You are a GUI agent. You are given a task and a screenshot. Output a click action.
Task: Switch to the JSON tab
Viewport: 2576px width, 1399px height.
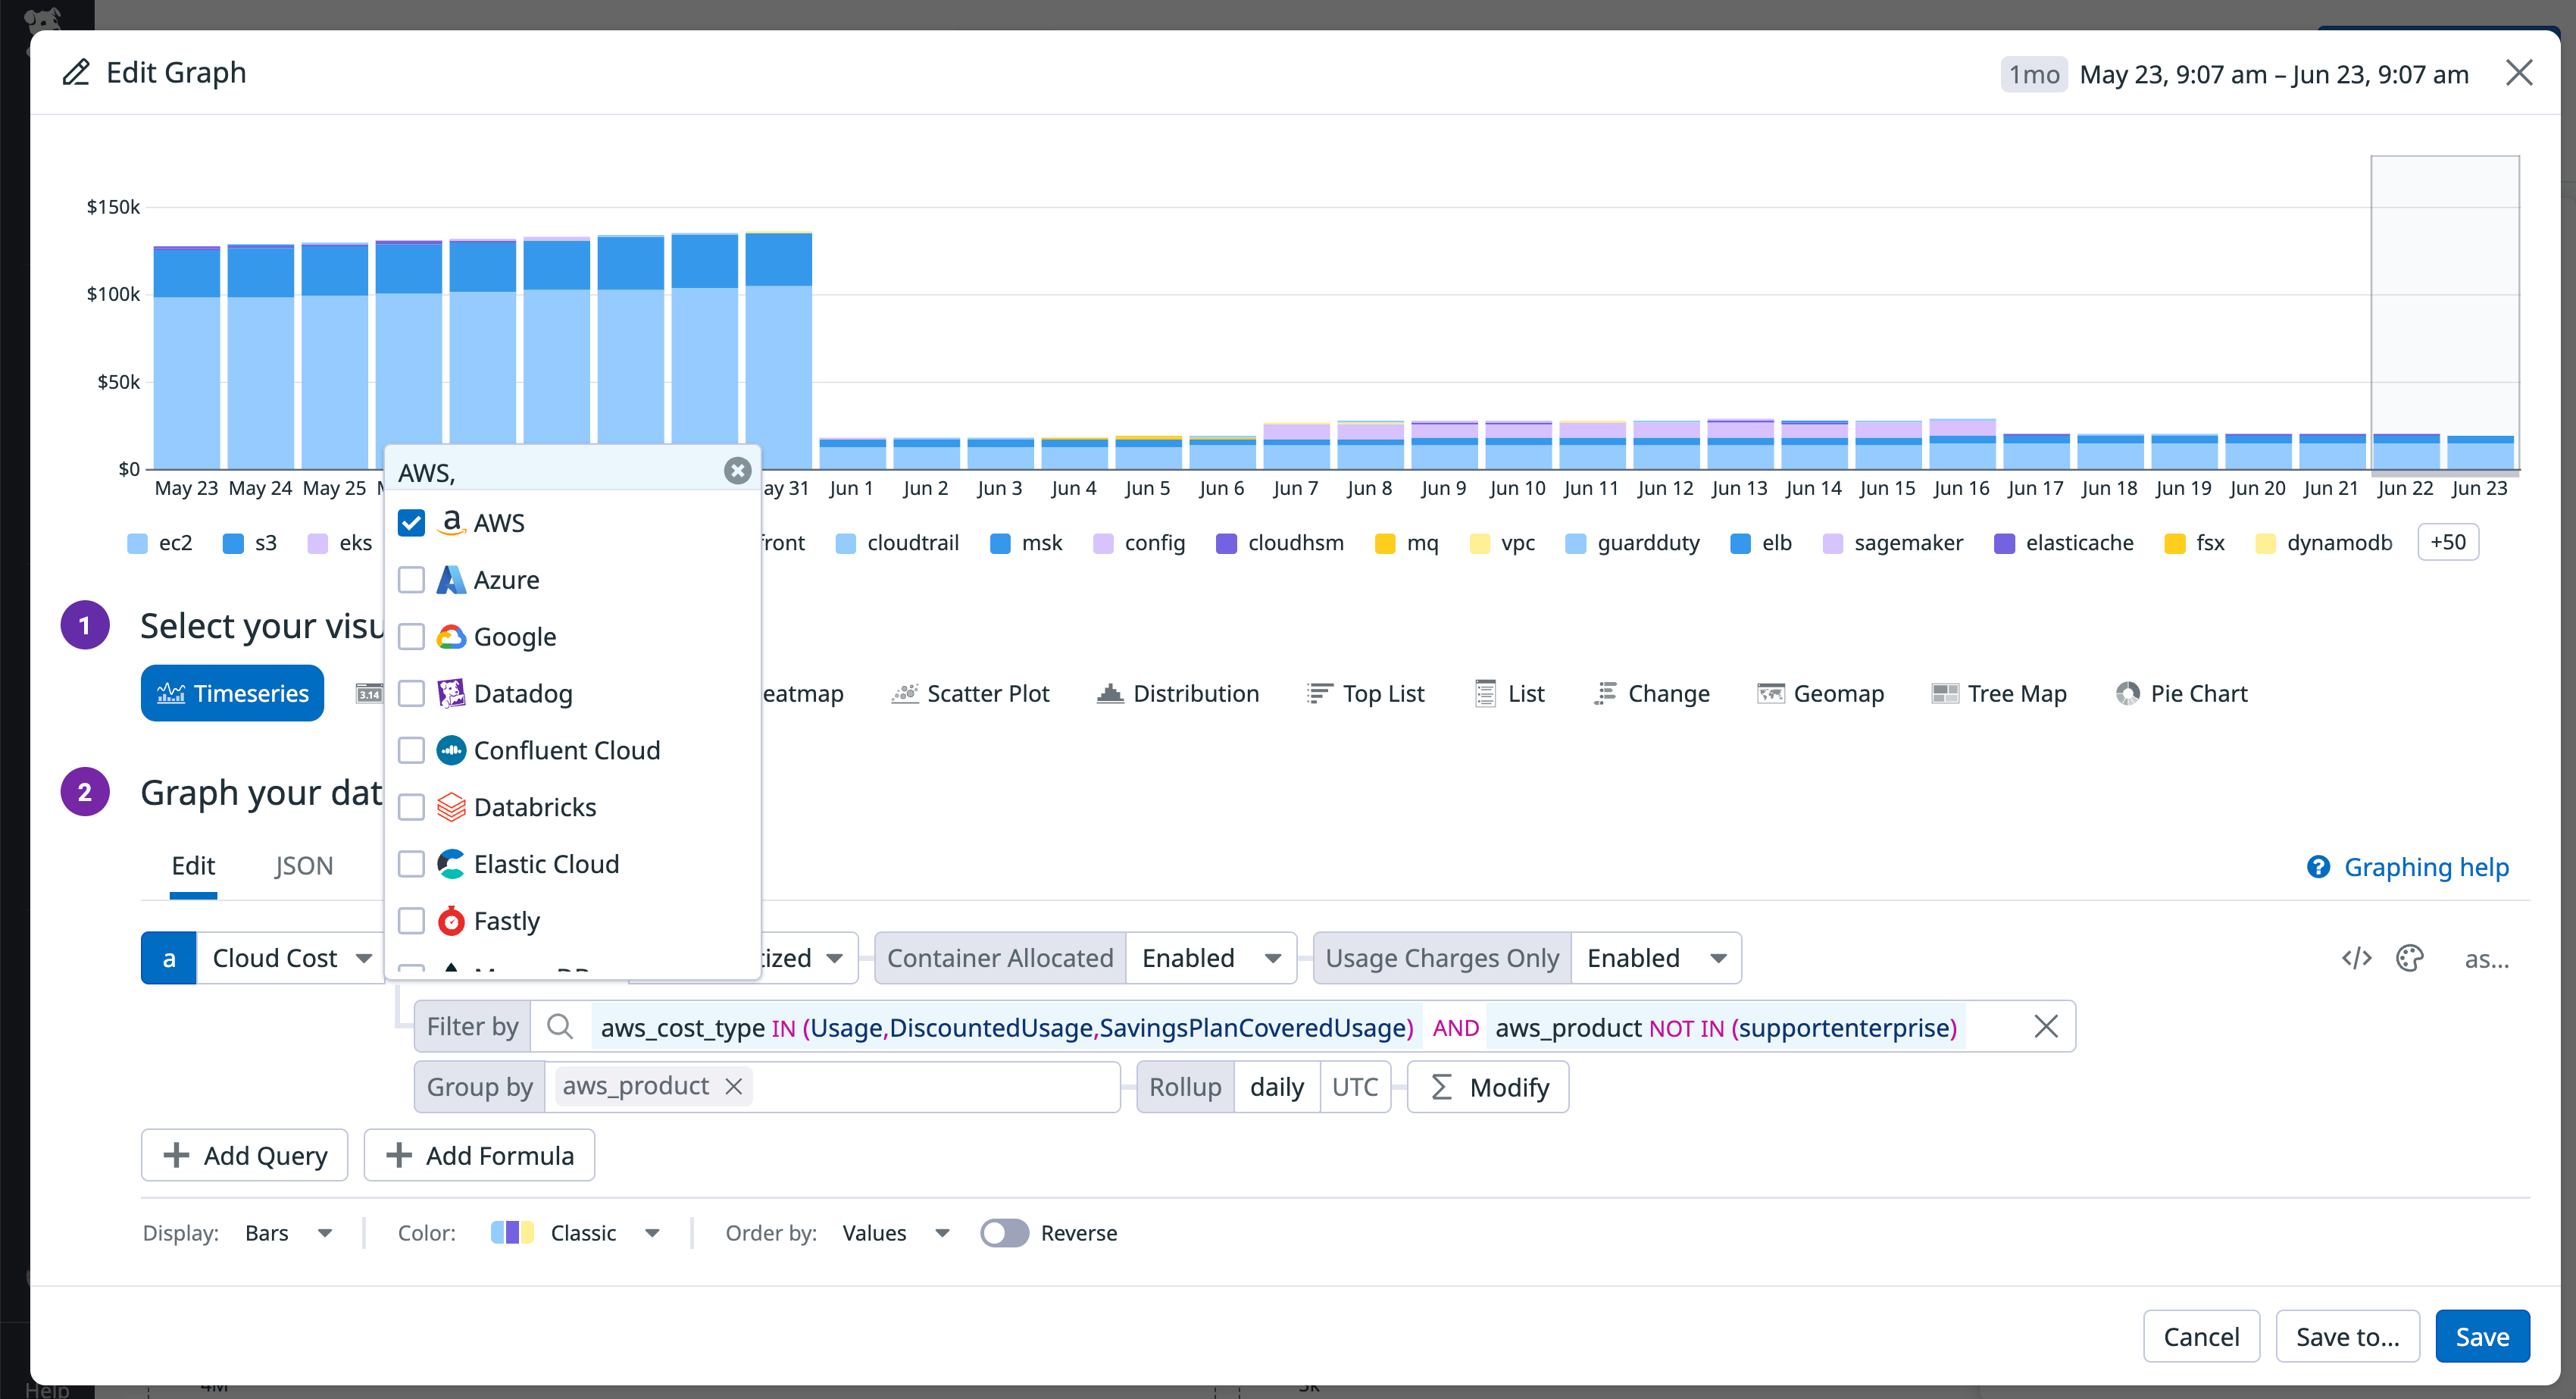click(x=304, y=866)
